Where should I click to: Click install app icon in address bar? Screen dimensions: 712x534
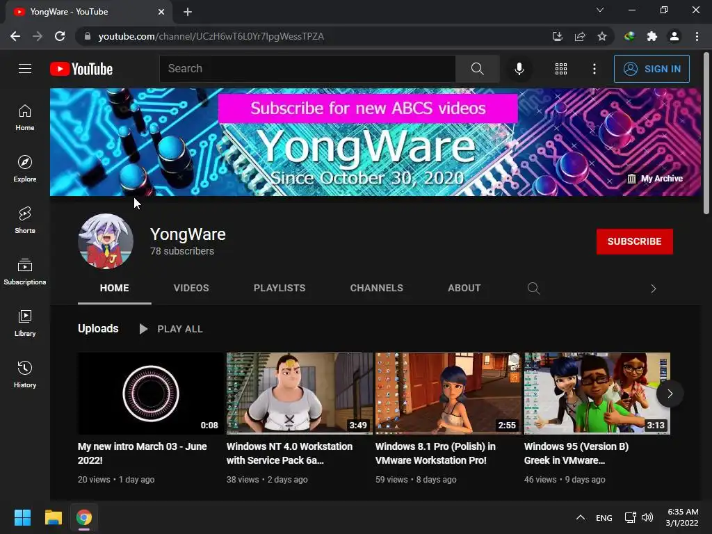(x=558, y=36)
